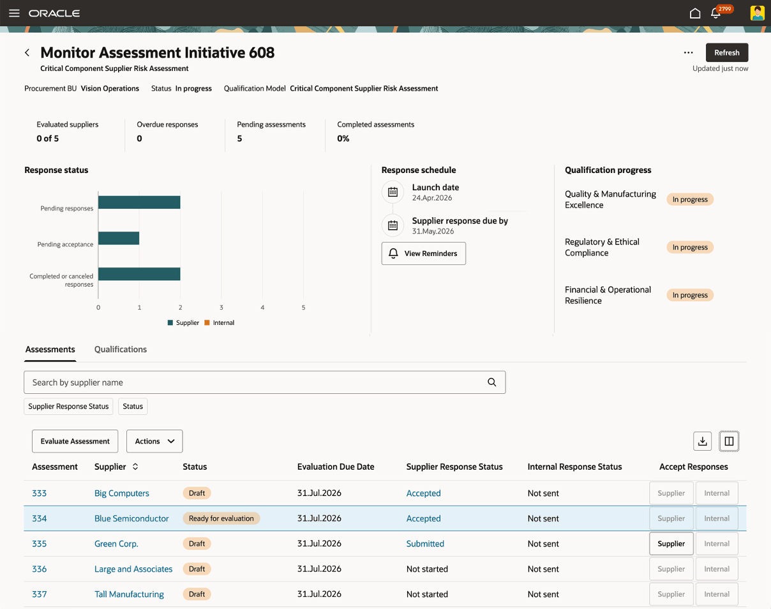
Task: Download the assessments table
Action: coord(702,441)
